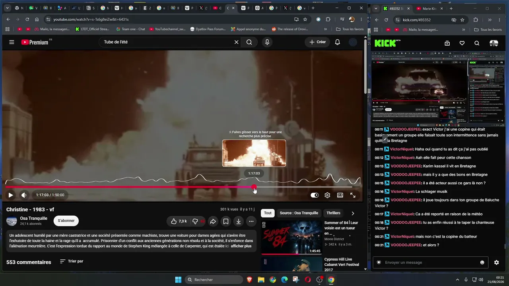The height and width of the screenshot is (286, 509).
Task: Click the Rechercher taskbar search box
Action: point(214,280)
